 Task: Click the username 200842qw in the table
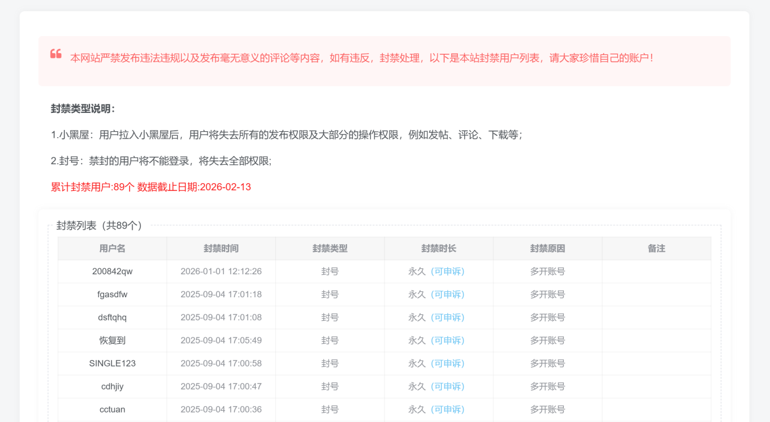112,271
